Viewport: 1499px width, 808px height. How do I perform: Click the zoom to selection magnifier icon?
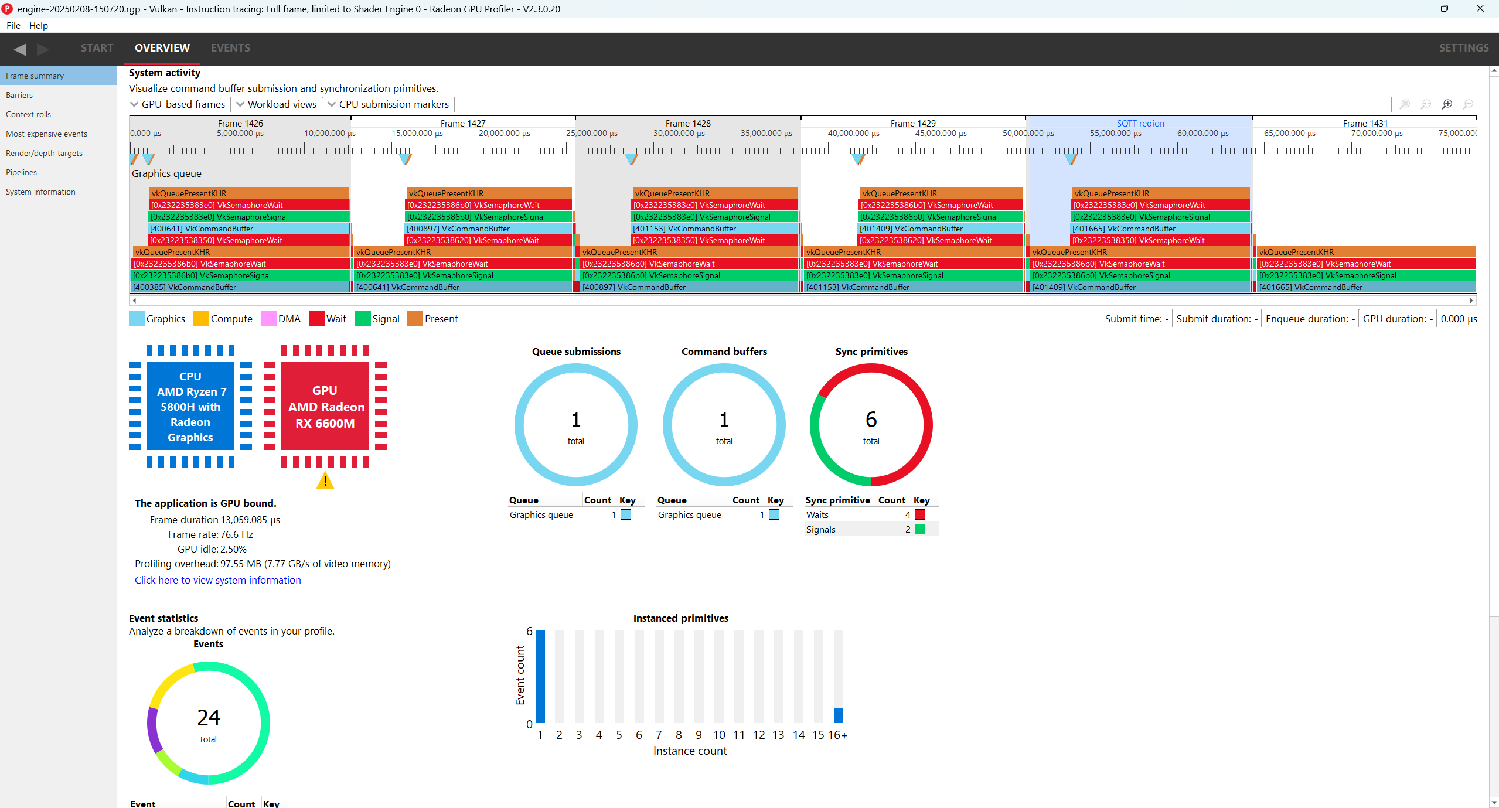click(1405, 104)
